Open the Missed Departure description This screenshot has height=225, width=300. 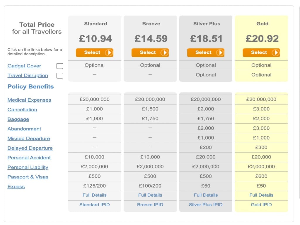point(28,138)
